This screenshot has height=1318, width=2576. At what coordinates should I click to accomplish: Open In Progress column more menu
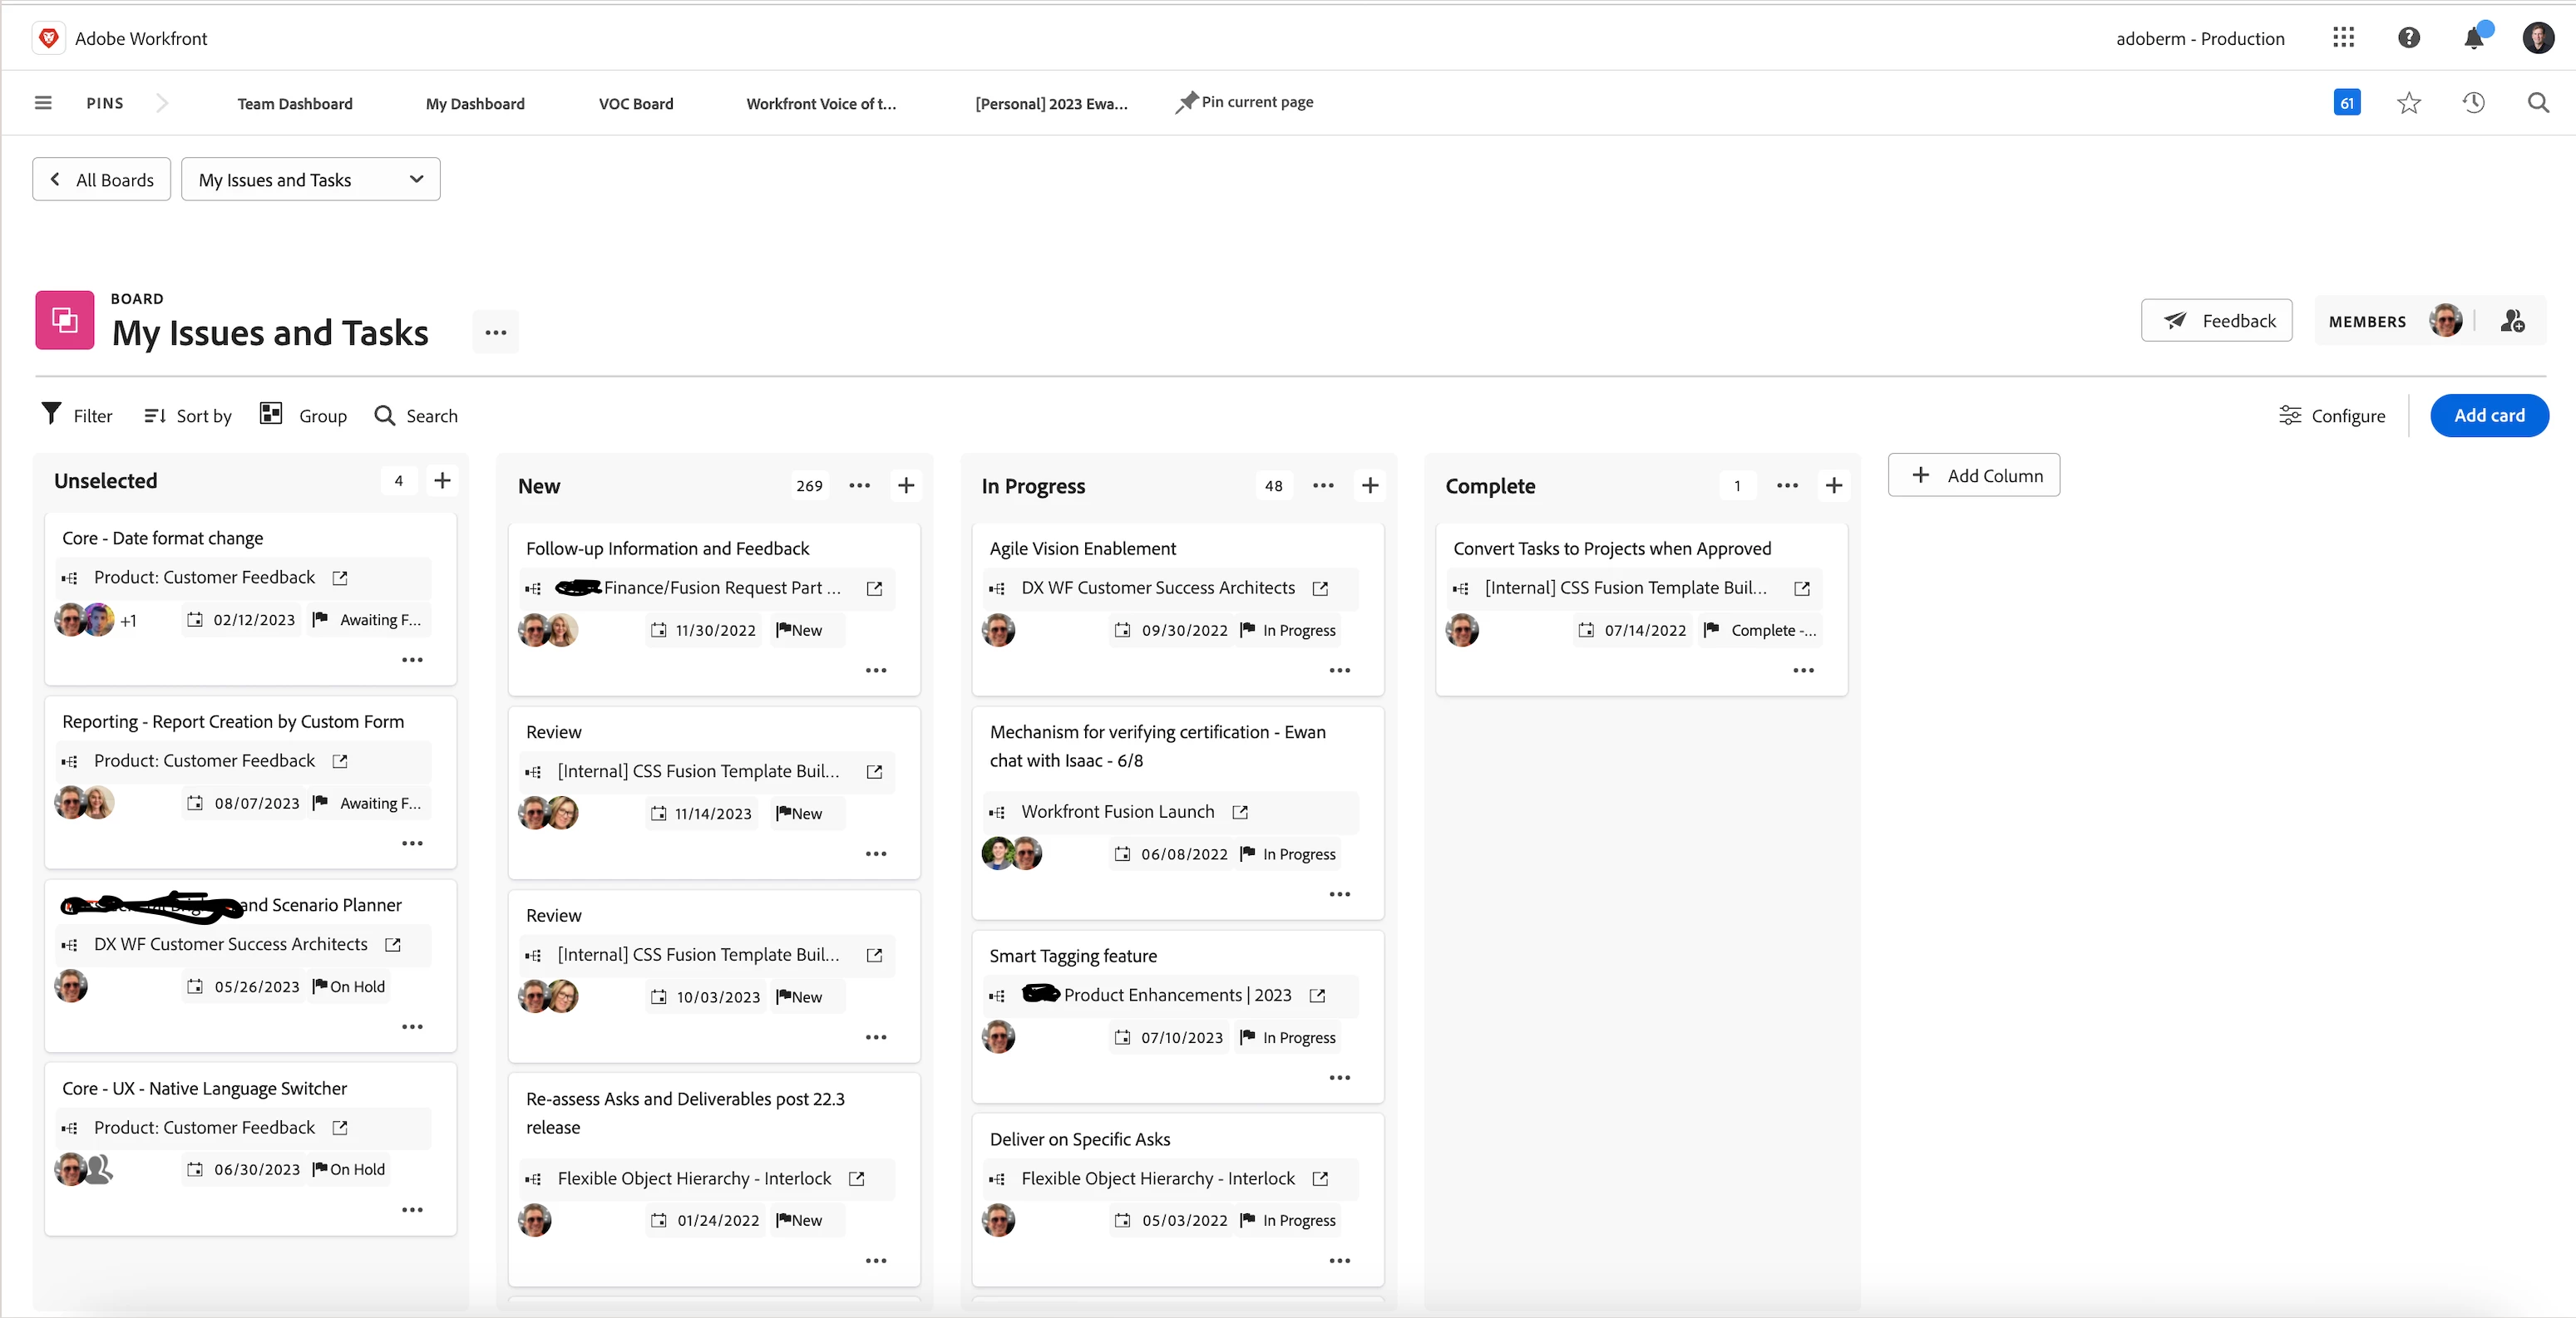pyautogui.click(x=1323, y=485)
